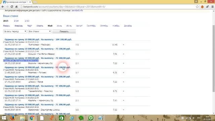The image size is (215, 121).
Task: Switch to Ноябрь month
Action: [x=116, y=26]
